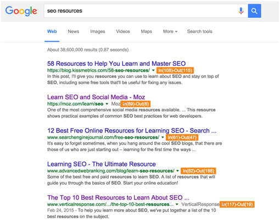Switch to the News tab
280x223 pixels.
coord(74,31)
